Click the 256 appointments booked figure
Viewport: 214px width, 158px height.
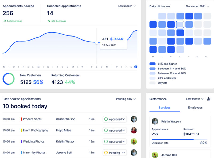[x=8, y=13]
